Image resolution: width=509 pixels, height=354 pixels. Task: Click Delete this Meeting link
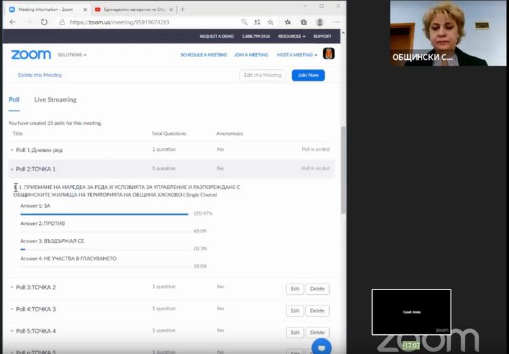(40, 75)
